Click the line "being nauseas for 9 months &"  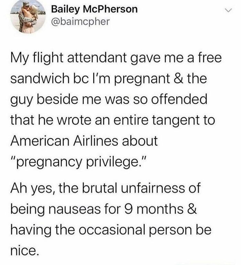click(x=104, y=209)
